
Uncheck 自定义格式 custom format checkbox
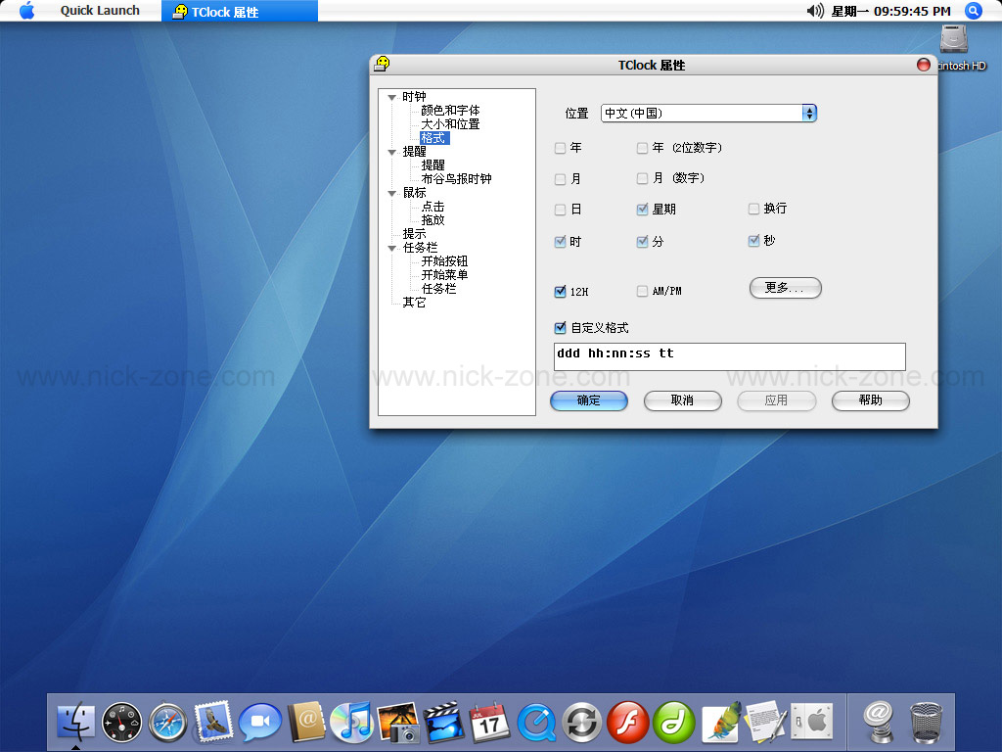coord(561,328)
